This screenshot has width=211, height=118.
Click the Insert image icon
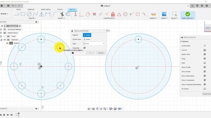[164, 14]
